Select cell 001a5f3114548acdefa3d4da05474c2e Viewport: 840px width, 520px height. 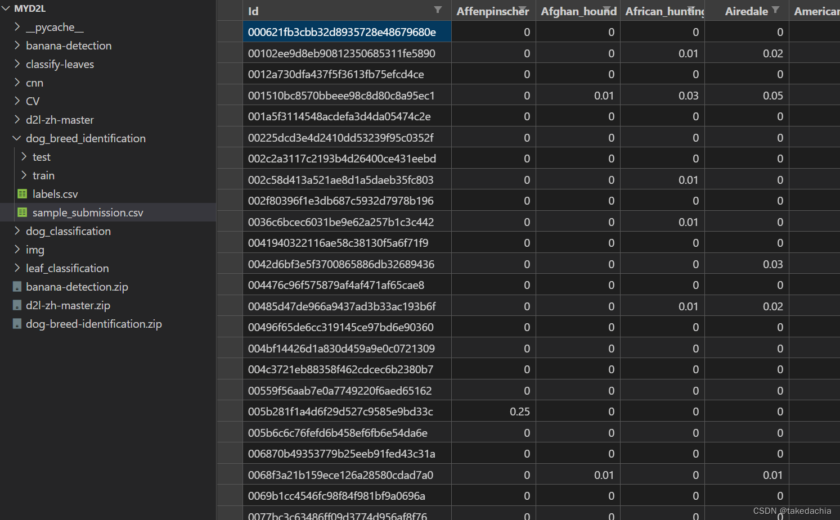point(347,116)
